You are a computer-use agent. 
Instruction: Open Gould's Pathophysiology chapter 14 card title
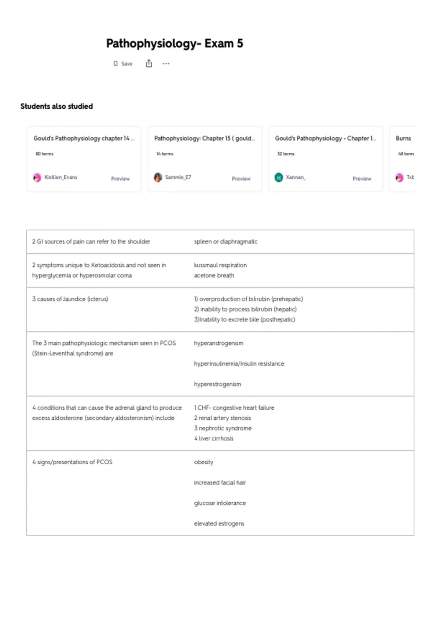point(84,138)
